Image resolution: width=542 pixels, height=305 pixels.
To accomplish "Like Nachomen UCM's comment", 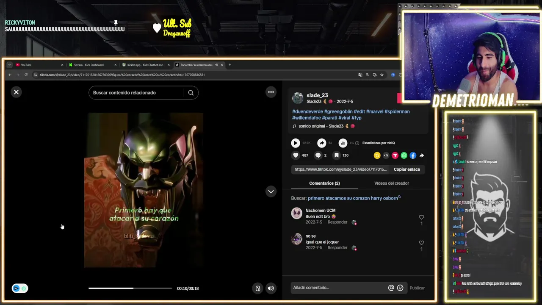I will pos(421,217).
